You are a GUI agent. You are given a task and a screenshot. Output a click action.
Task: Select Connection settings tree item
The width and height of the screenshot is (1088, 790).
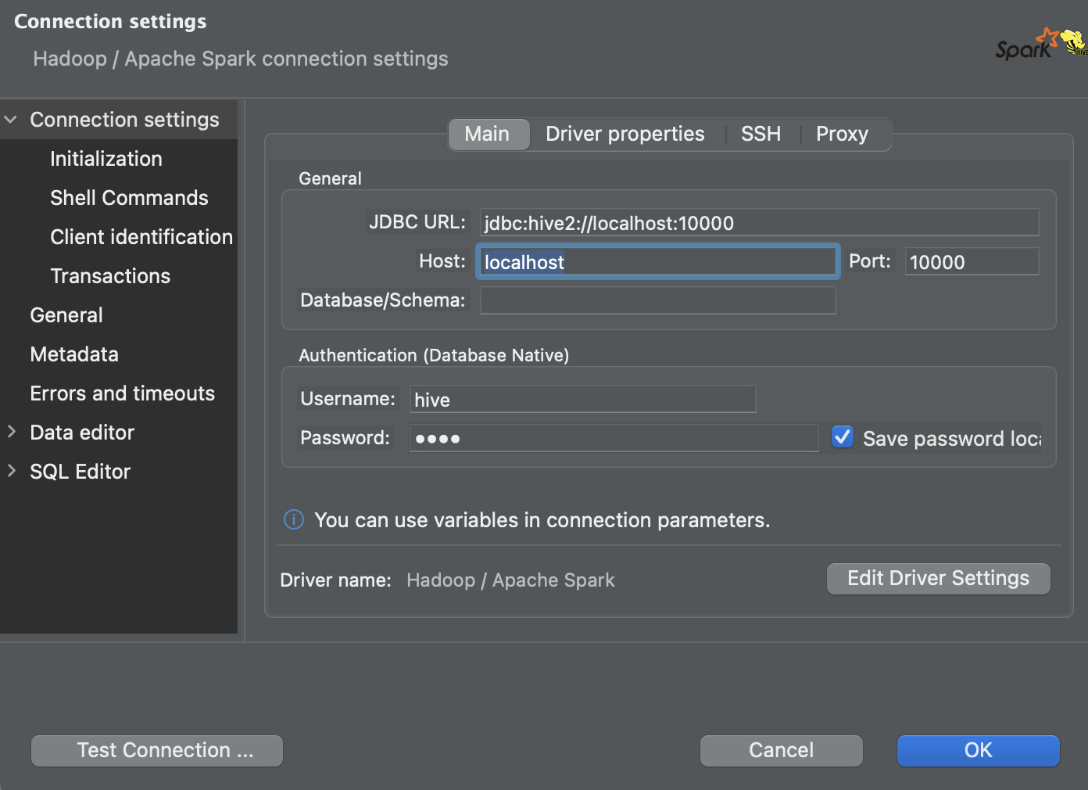coord(124,120)
